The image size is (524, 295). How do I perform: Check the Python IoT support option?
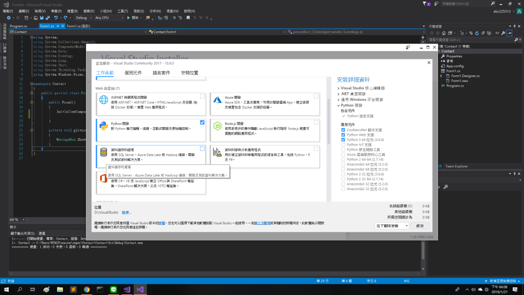pos(343,145)
